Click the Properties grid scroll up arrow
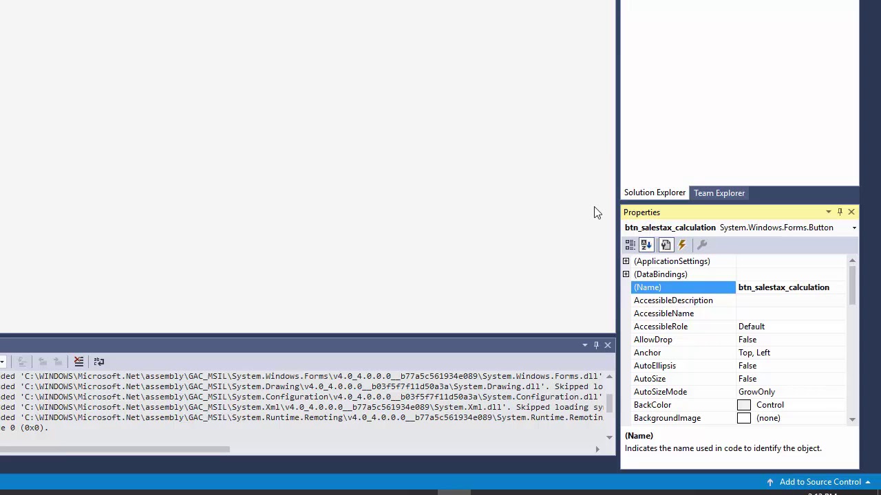The image size is (881, 495). pos(853,261)
